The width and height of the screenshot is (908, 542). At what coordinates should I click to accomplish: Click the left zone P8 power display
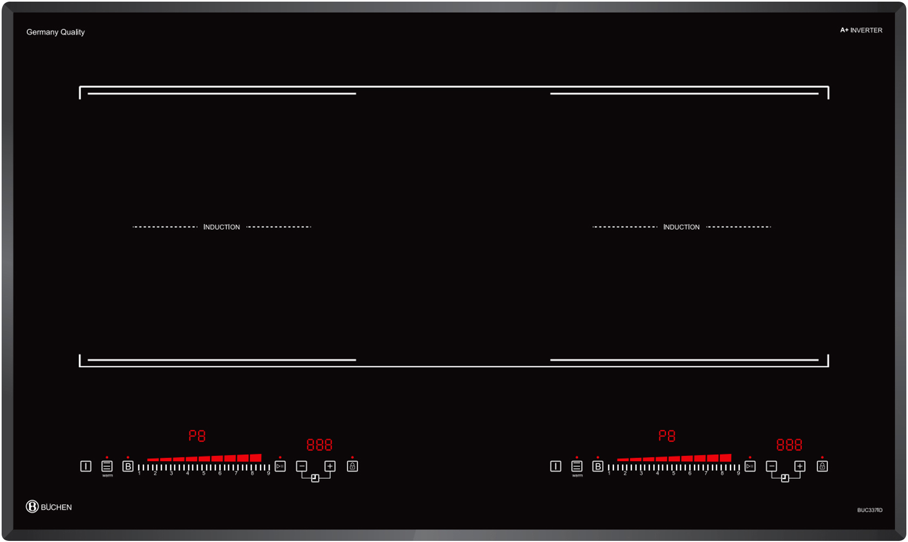pos(197,436)
